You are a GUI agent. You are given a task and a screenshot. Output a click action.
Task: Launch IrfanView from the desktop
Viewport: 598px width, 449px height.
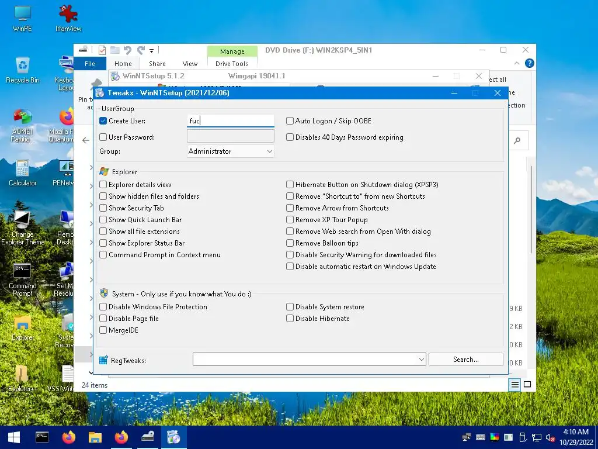click(x=68, y=18)
